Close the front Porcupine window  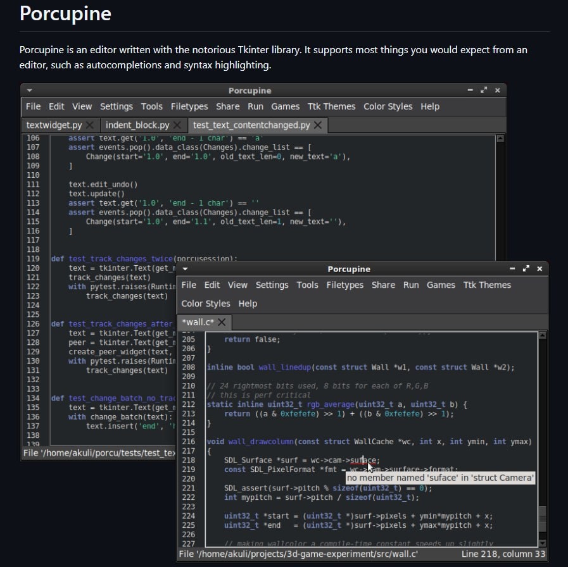point(540,269)
